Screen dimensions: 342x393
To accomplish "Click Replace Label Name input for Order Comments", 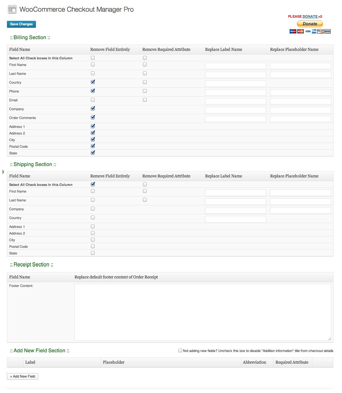I will point(236,119).
